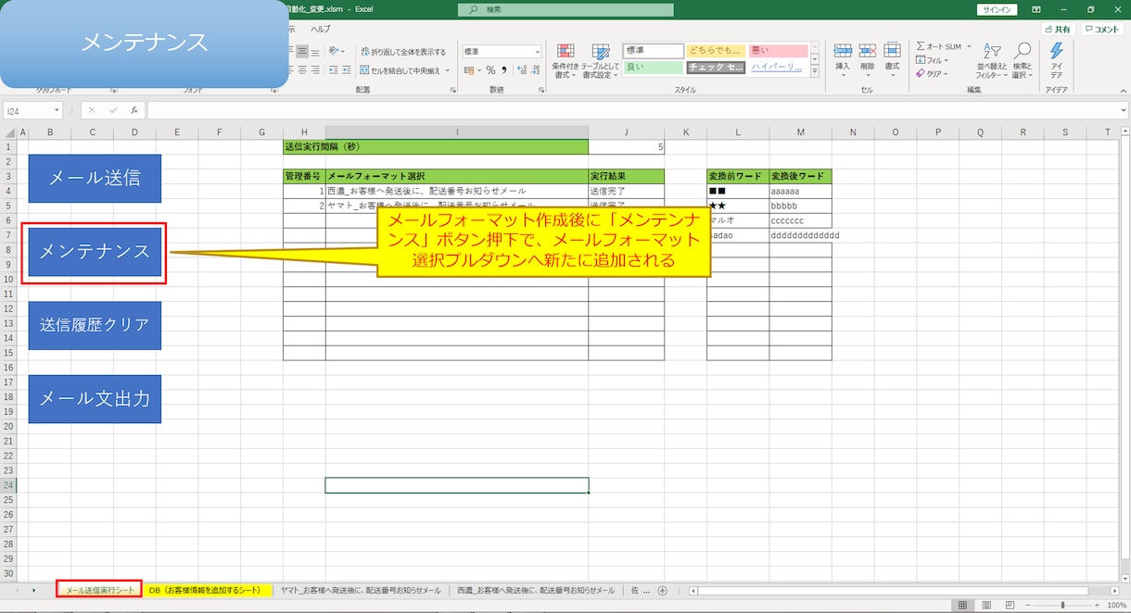1131x613 pixels.
Task: Click the 検索 search box in title bar
Action: pyautogui.click(x=565, y=9)
